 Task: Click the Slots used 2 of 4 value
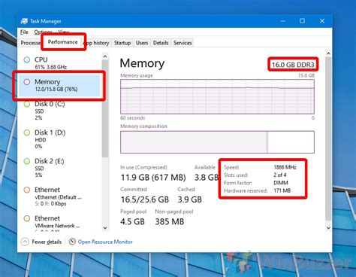point(280,175)
